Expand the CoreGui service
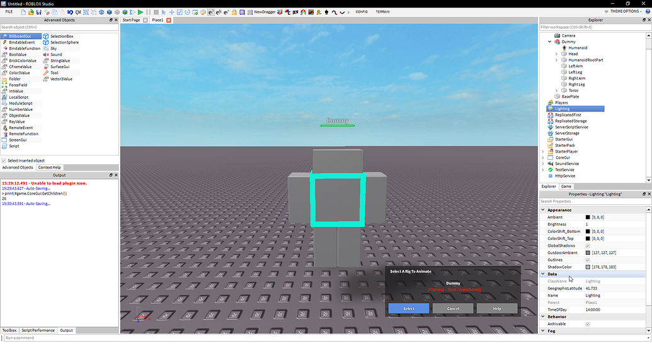652x353 pixels. tap(542, 158)
